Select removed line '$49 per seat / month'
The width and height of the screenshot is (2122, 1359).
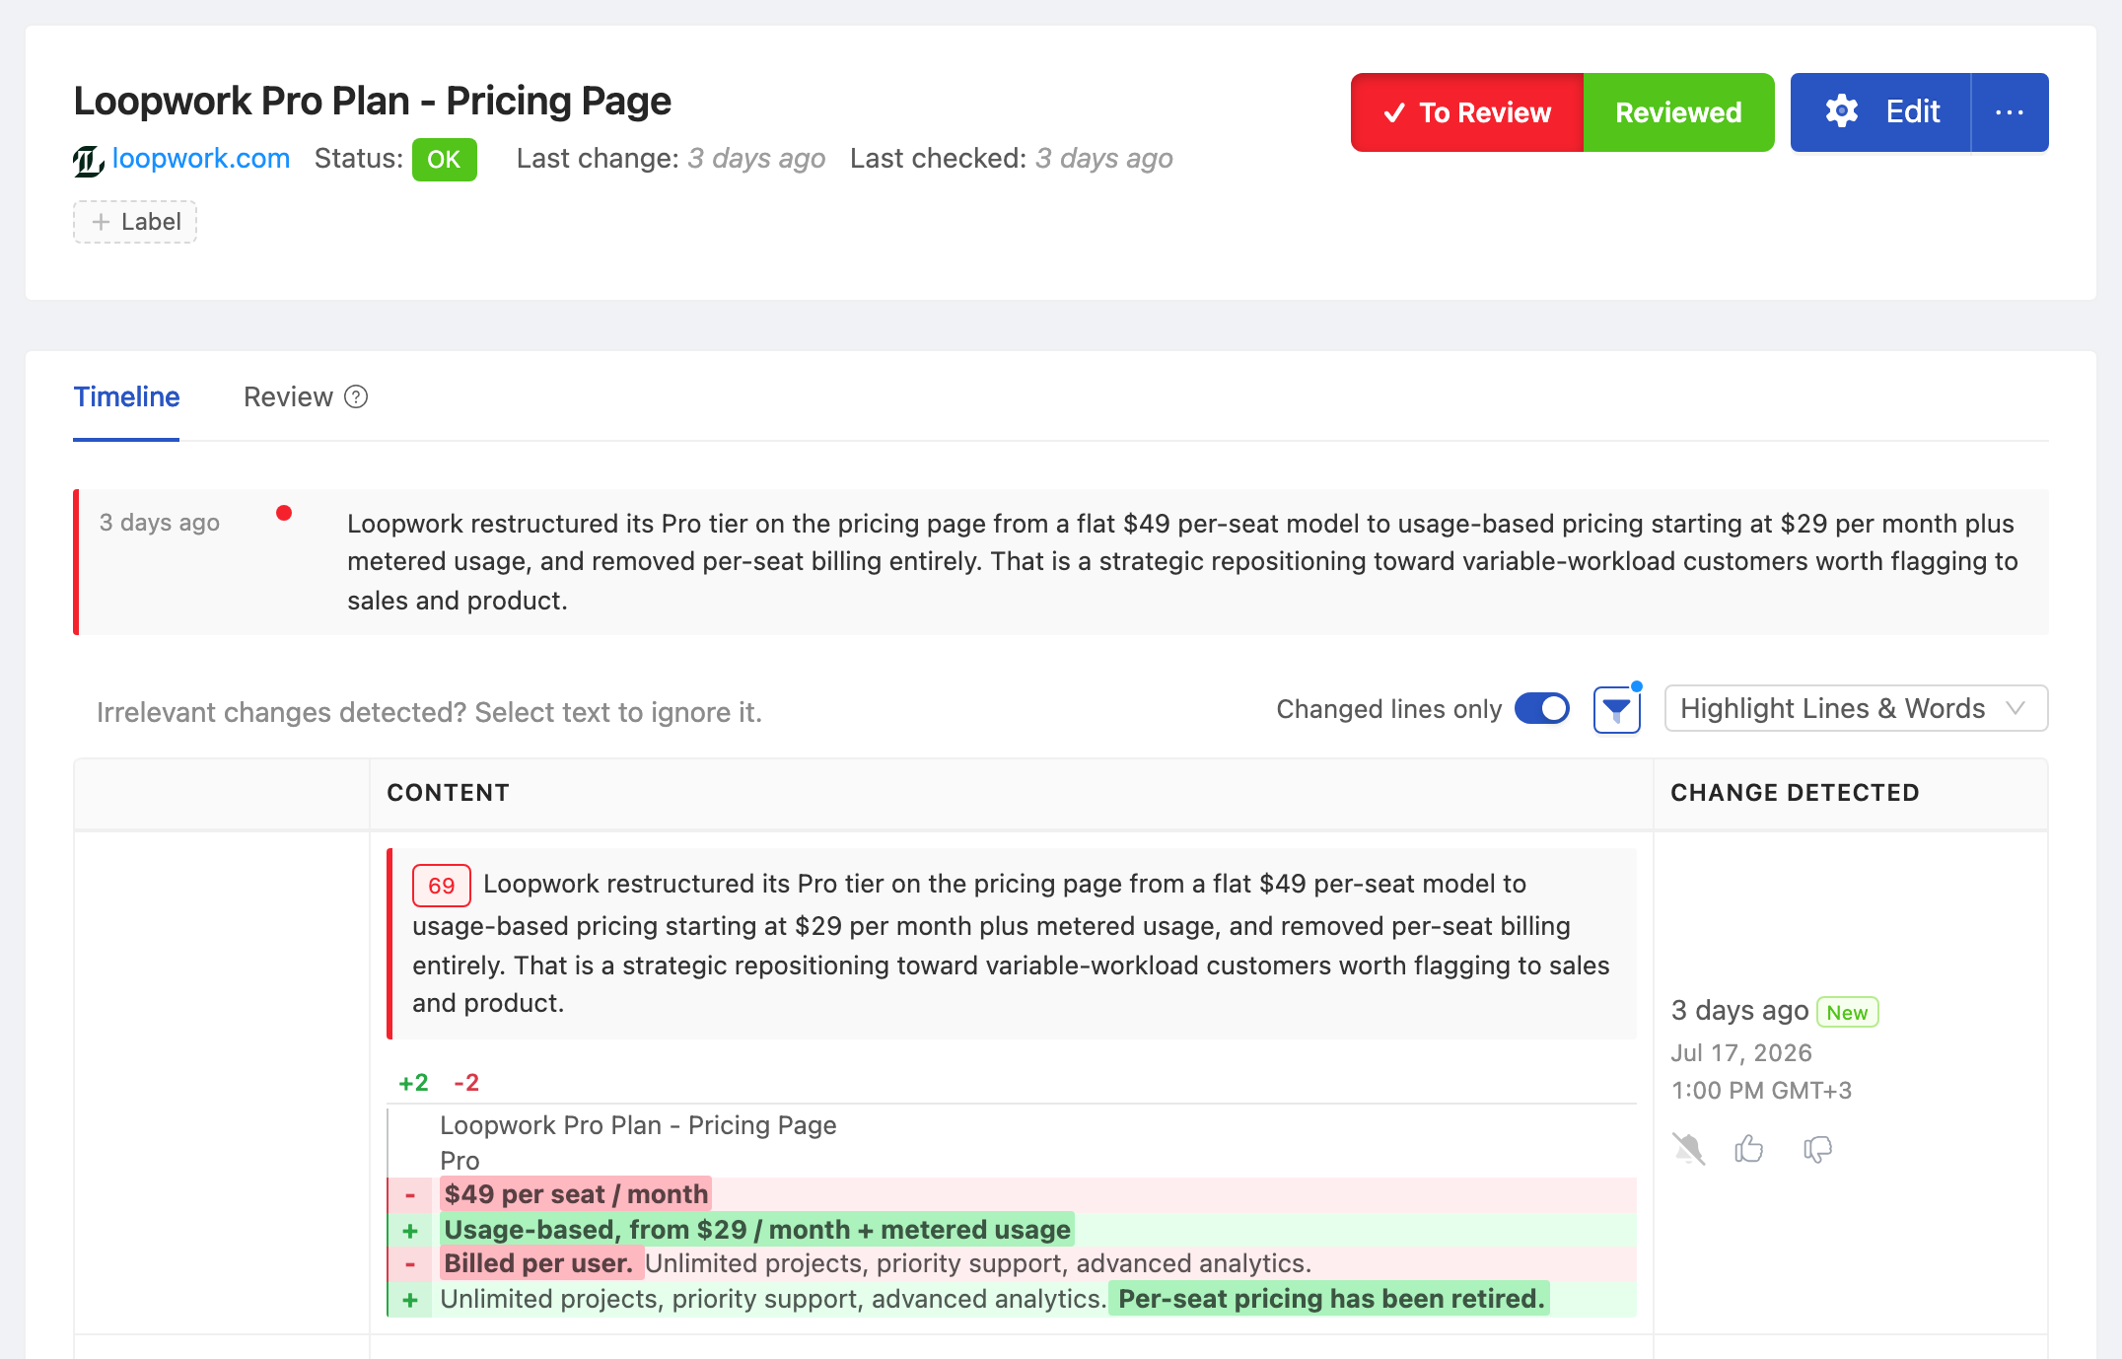pos(576,1194)
